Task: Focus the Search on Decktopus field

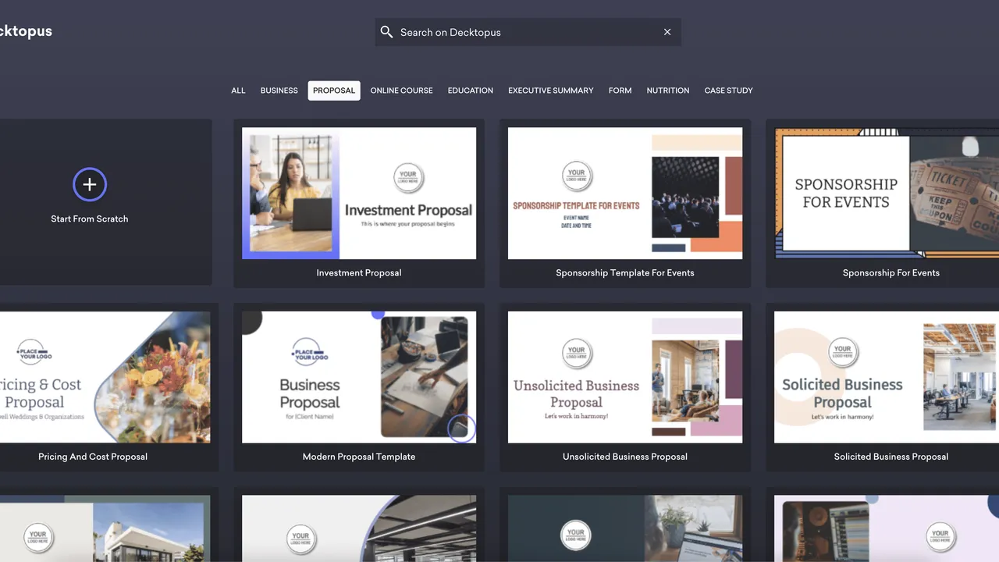Action: [528, 32]
